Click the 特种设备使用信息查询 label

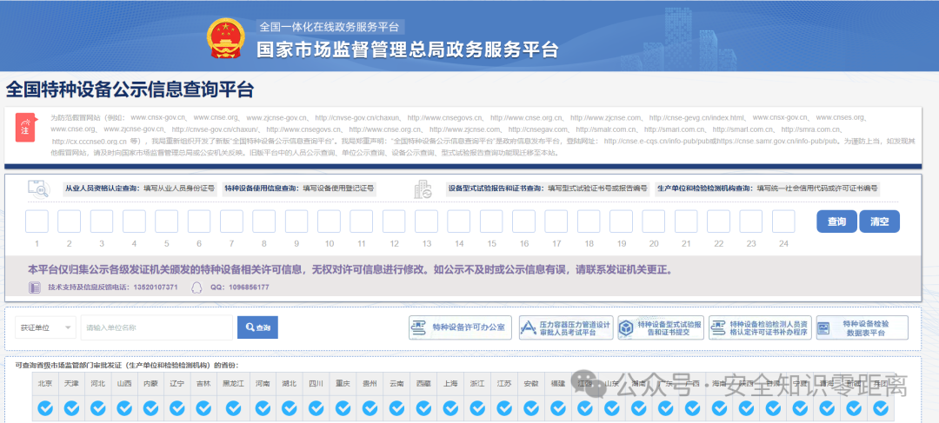coord(262,188)
